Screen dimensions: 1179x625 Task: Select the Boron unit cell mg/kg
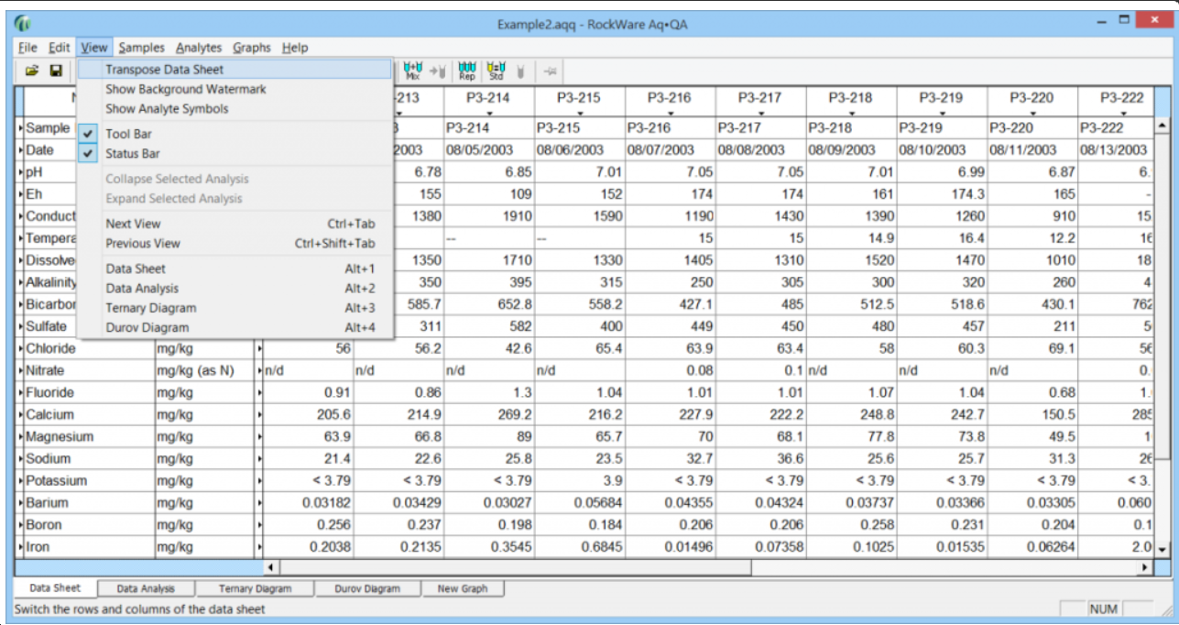pyautogui.click(x=205, y=525)
